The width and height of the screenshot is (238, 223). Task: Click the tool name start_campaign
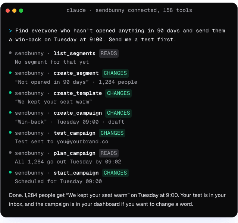pyautogui.click(x=76, y=173)
